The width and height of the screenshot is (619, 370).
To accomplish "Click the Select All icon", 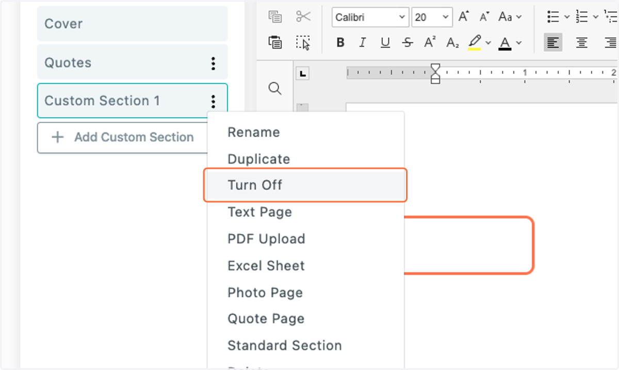I will pyautogui.click(x=303, y=42).
